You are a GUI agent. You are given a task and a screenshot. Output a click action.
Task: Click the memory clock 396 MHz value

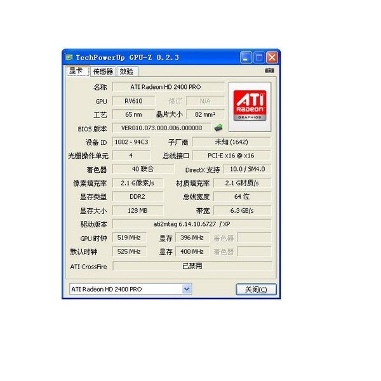(x=192, y=237)
